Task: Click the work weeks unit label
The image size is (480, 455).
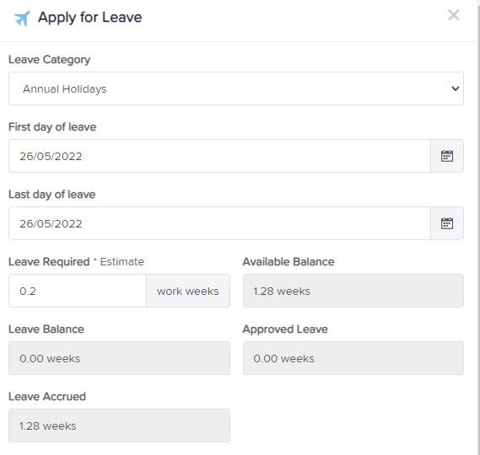Action: coord(188,291)
